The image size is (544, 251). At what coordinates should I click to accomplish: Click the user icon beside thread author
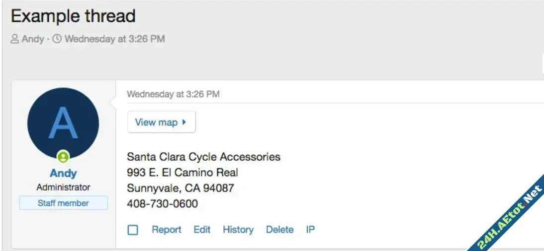click(x=15, y=39)
